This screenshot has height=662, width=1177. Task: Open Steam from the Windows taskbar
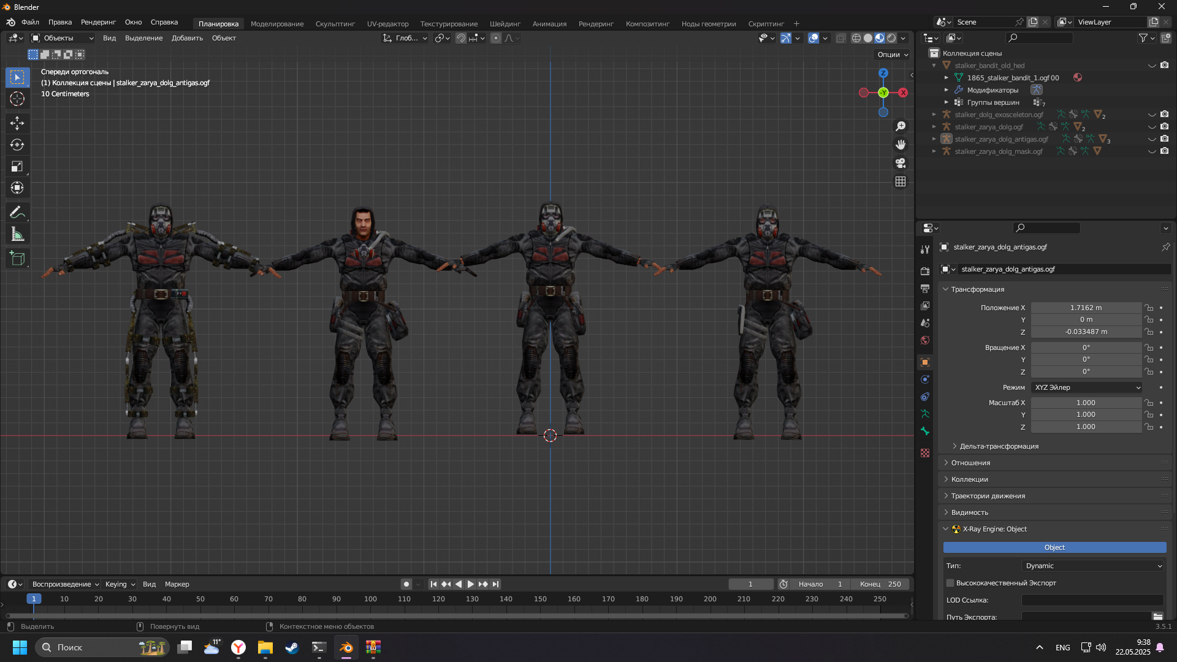(292, 647)
